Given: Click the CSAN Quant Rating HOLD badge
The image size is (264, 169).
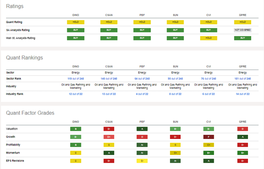Looking at the screenshot, I should (x=109, y=22).
